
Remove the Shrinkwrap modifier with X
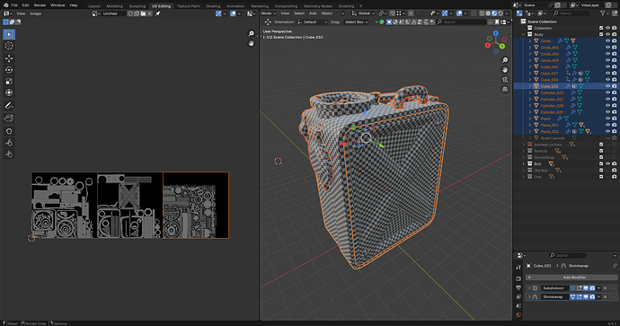tap(605, 296)
